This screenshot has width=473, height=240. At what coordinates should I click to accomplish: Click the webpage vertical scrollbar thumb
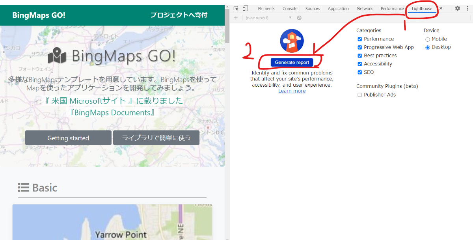(227, 26)
